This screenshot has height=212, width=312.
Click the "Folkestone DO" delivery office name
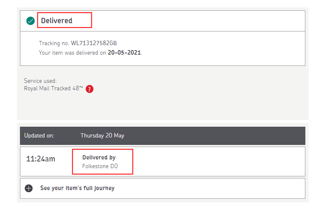click(x=100, y=166)
